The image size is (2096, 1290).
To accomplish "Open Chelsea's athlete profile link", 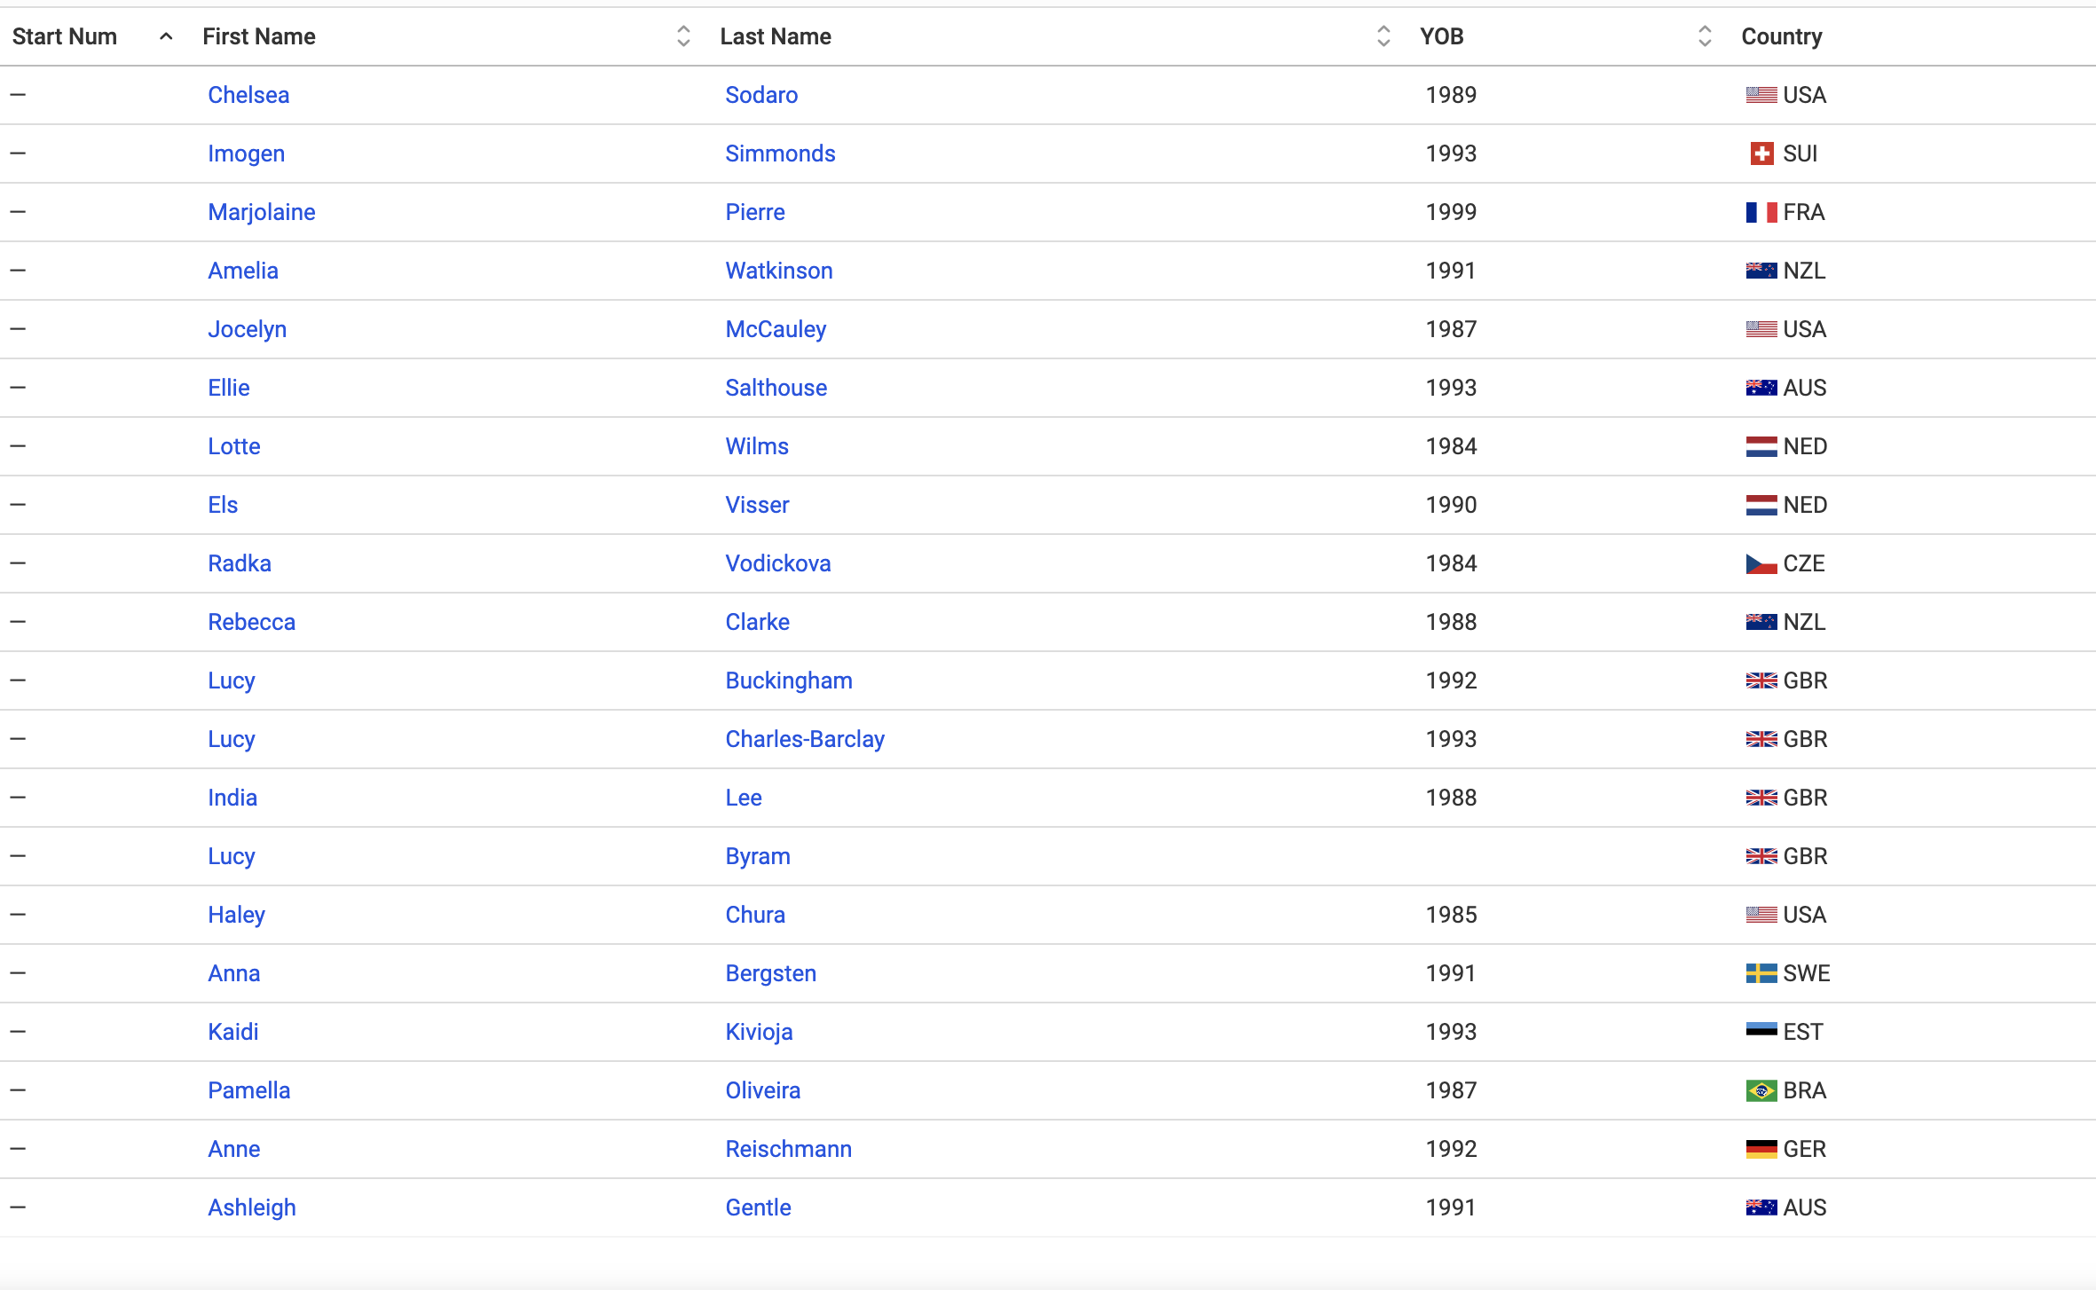I will point(248,95).
